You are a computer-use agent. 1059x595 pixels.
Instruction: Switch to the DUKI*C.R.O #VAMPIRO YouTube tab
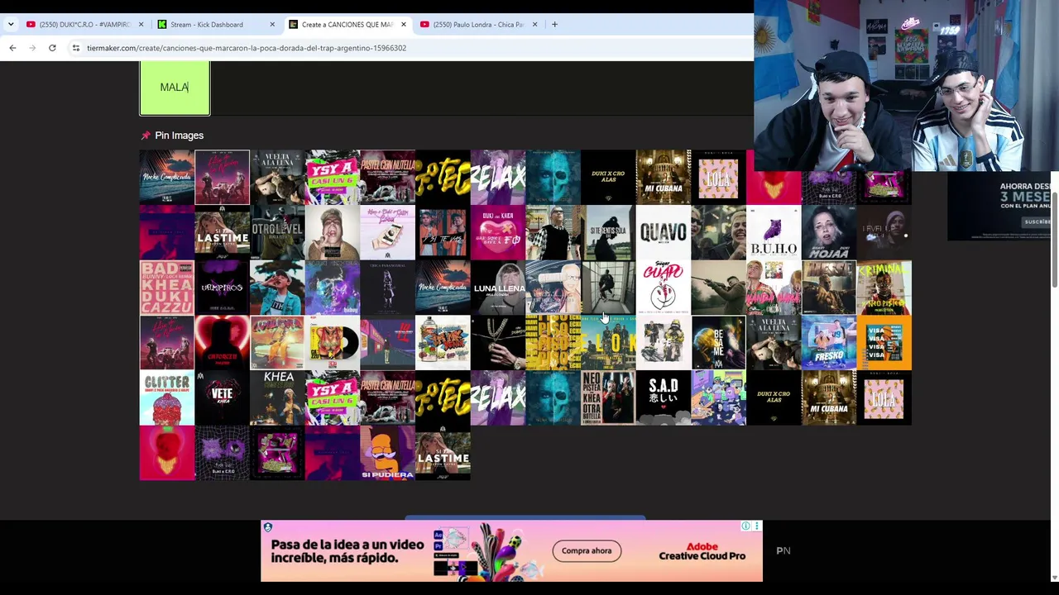(x=84, y=24)
